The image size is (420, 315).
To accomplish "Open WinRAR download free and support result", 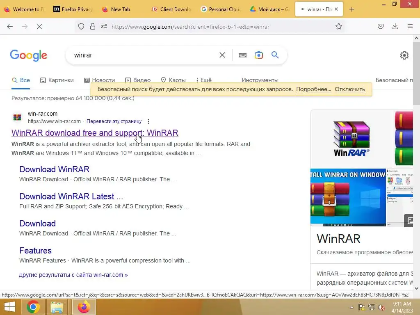I will [x=95, y=133].
